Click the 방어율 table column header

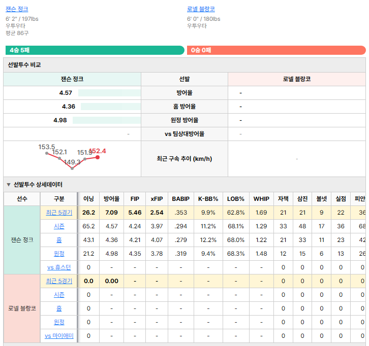[111, 199]
